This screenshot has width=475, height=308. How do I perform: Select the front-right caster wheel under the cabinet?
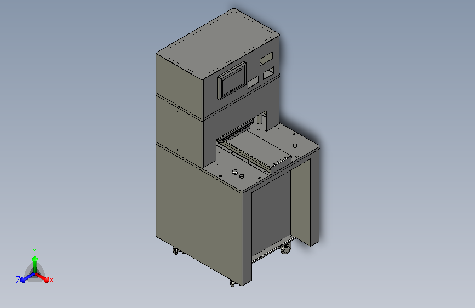(285, 249)
